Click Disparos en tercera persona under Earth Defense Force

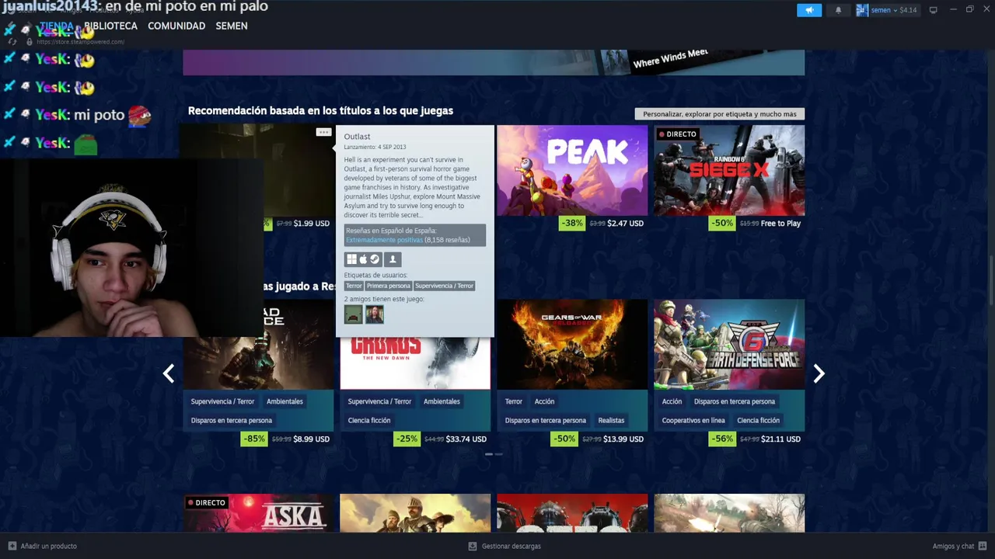pyautogui.click(x=735, y=401)
